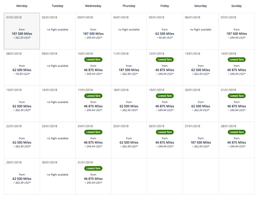Click the Lowest fare badge on 12/01/2018

tap(165, 60)
